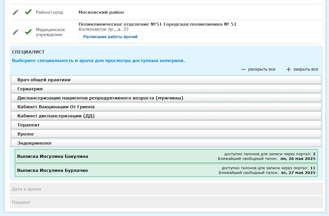Open Расписание работы врачей schedule
This screenshot has width=329, height=216.
[x=110, y=37]
